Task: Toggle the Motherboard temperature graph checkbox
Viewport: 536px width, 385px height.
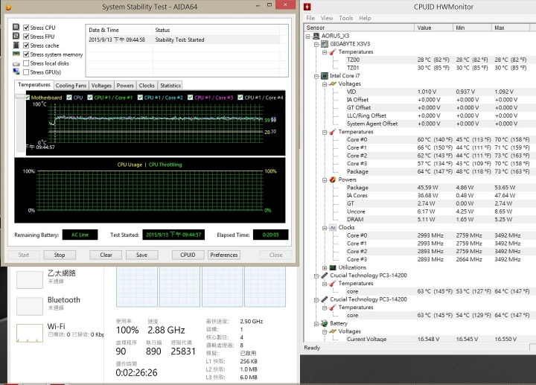Action: 28,98
